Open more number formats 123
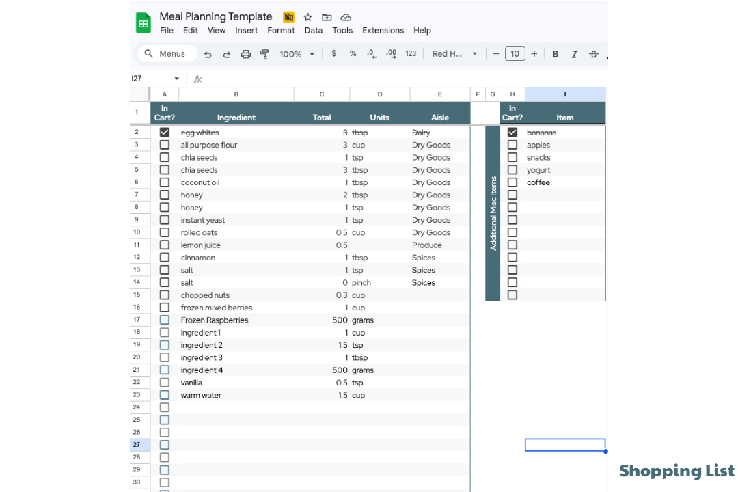The height and width of the screenshot is (492, 738). (x=411, y=54)
